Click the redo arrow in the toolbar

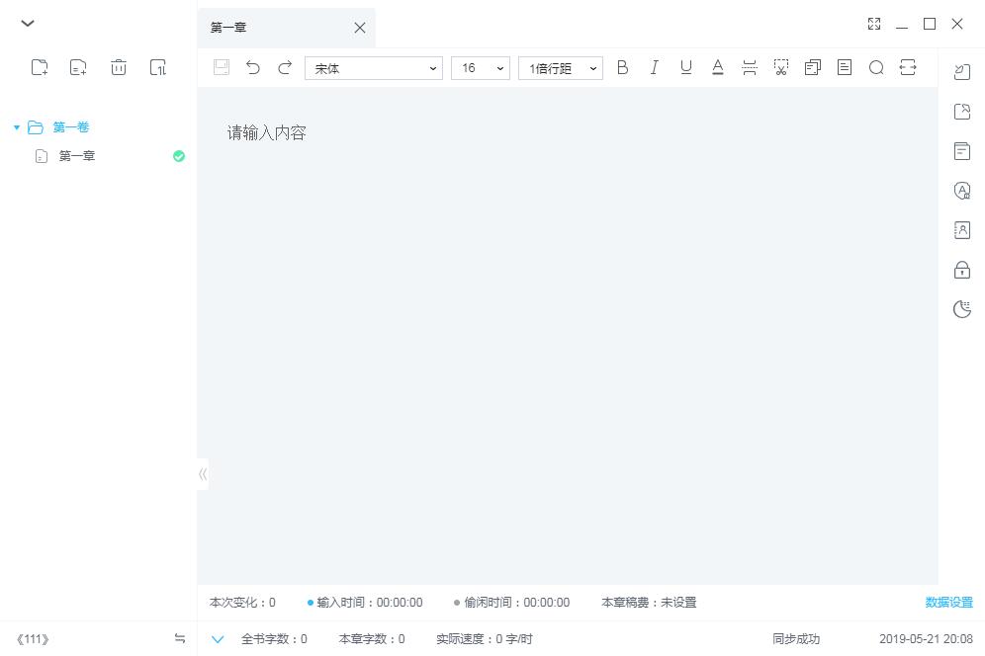(285, 67)
